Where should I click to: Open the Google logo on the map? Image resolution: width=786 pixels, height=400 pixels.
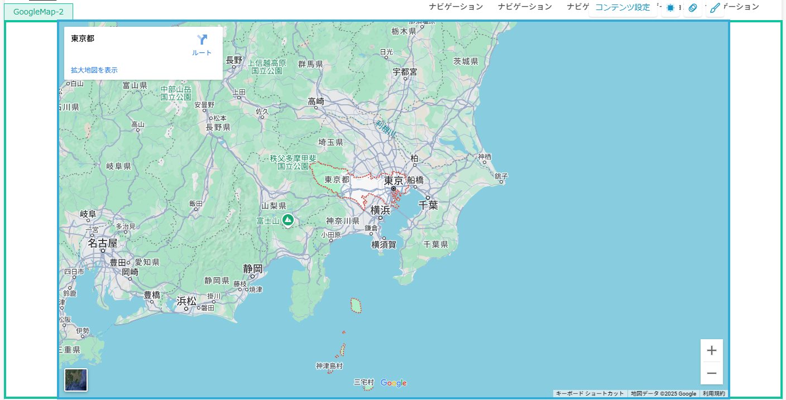pos(394,383)
